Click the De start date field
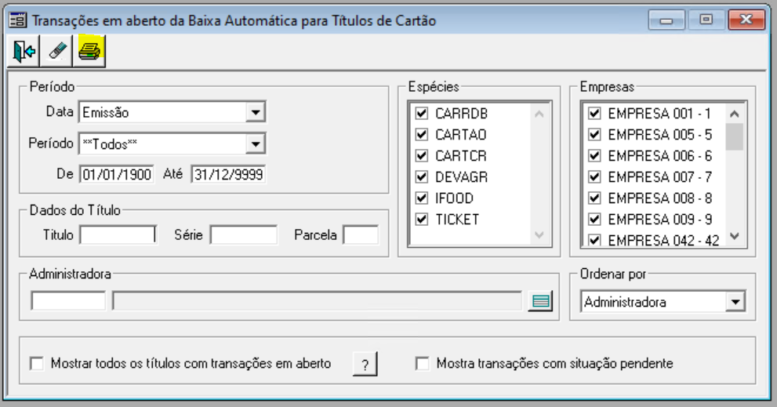The height and width of the screenshot is (407, 777). pos(117,175)
